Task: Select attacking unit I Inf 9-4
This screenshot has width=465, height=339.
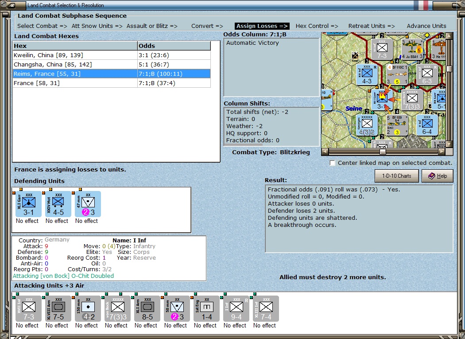Action: 236,308
